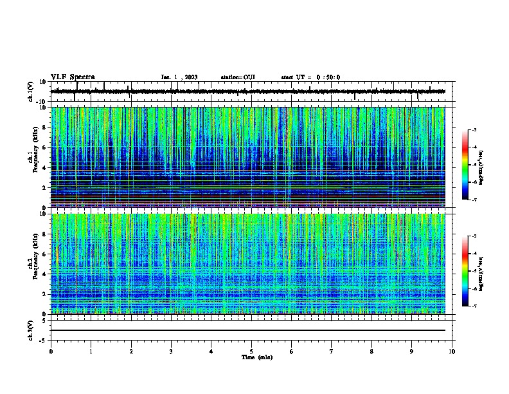
Task: Click the time axis tick label 6
Action: (x=291, y=352)
